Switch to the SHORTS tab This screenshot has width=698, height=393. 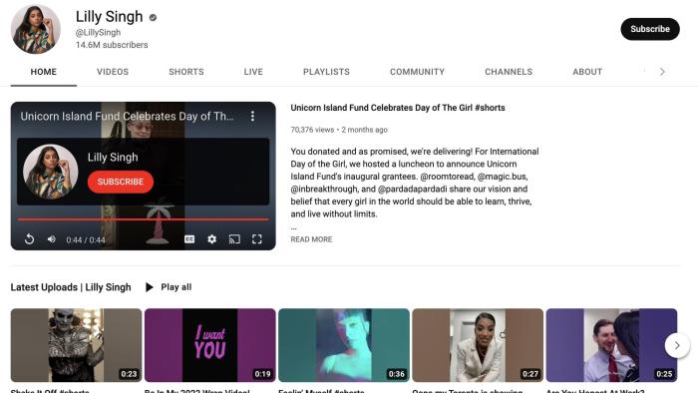pyautogui.click(x=186, y=72)
